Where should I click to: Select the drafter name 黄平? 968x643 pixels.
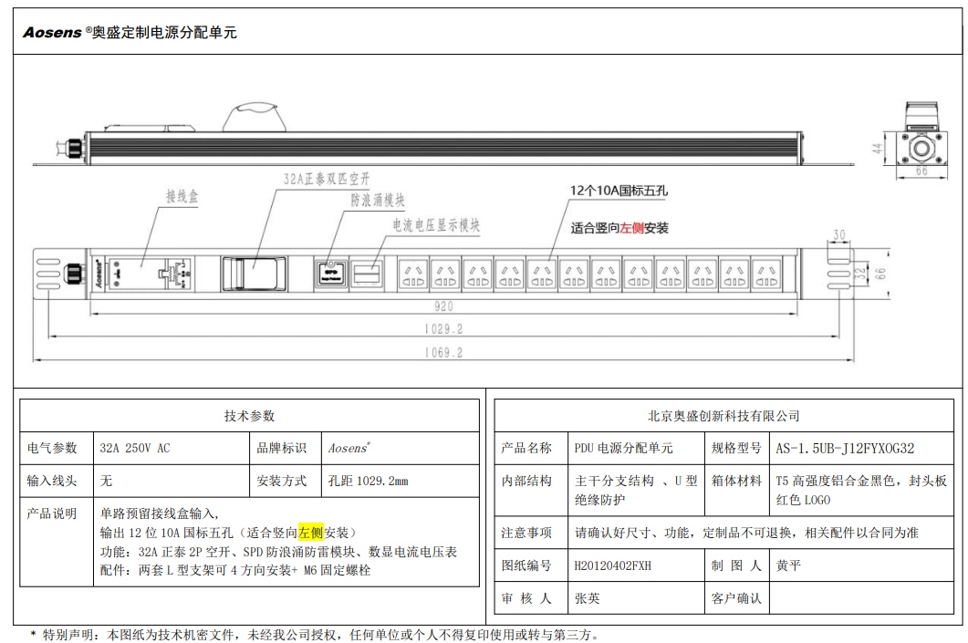click(x=788, y=565)
